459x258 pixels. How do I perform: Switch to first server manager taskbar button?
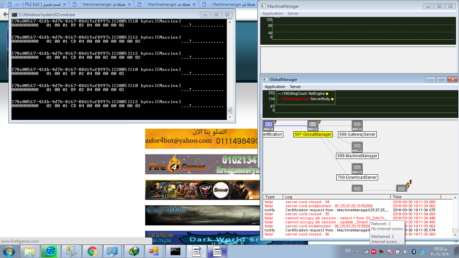(197, 251)
